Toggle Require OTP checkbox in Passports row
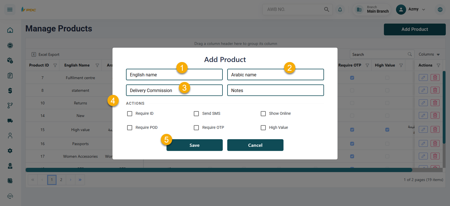The width and height of the screenshot is (450, 206). [x=352, y=144]
